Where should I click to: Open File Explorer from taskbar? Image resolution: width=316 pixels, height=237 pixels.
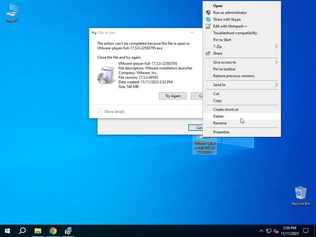point(38,231)
